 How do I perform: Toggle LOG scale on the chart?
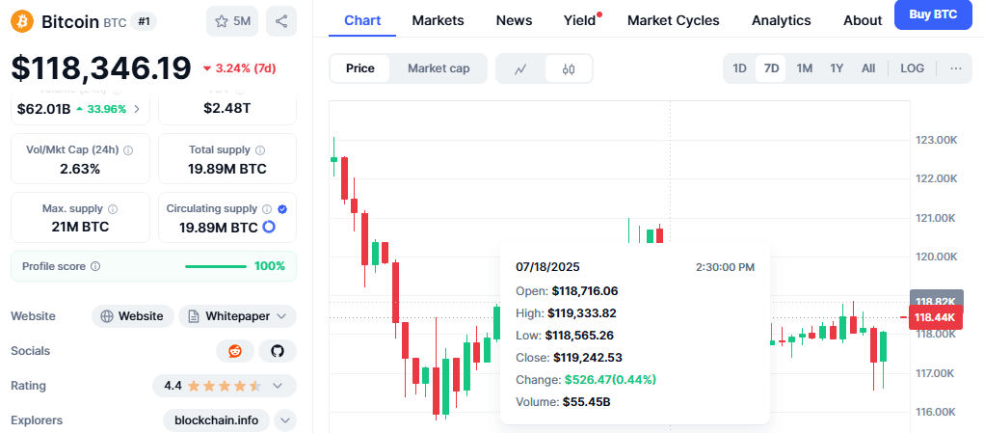912,68
